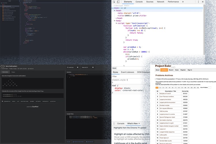Open the drawer three-dot menu

click(114, 123)
